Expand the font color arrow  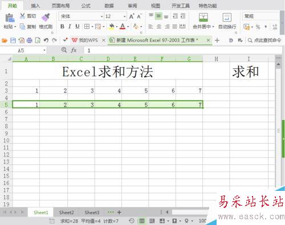[x=128, y=27]
